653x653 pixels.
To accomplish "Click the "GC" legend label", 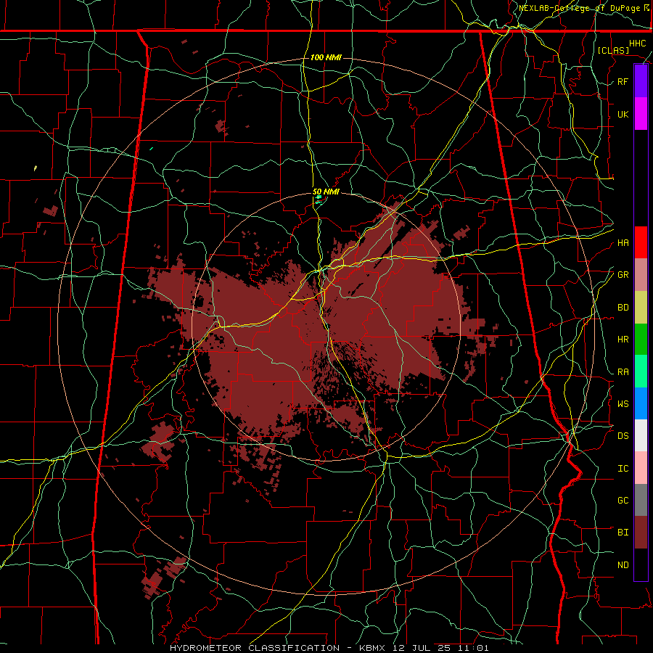I will coord(623,501).
